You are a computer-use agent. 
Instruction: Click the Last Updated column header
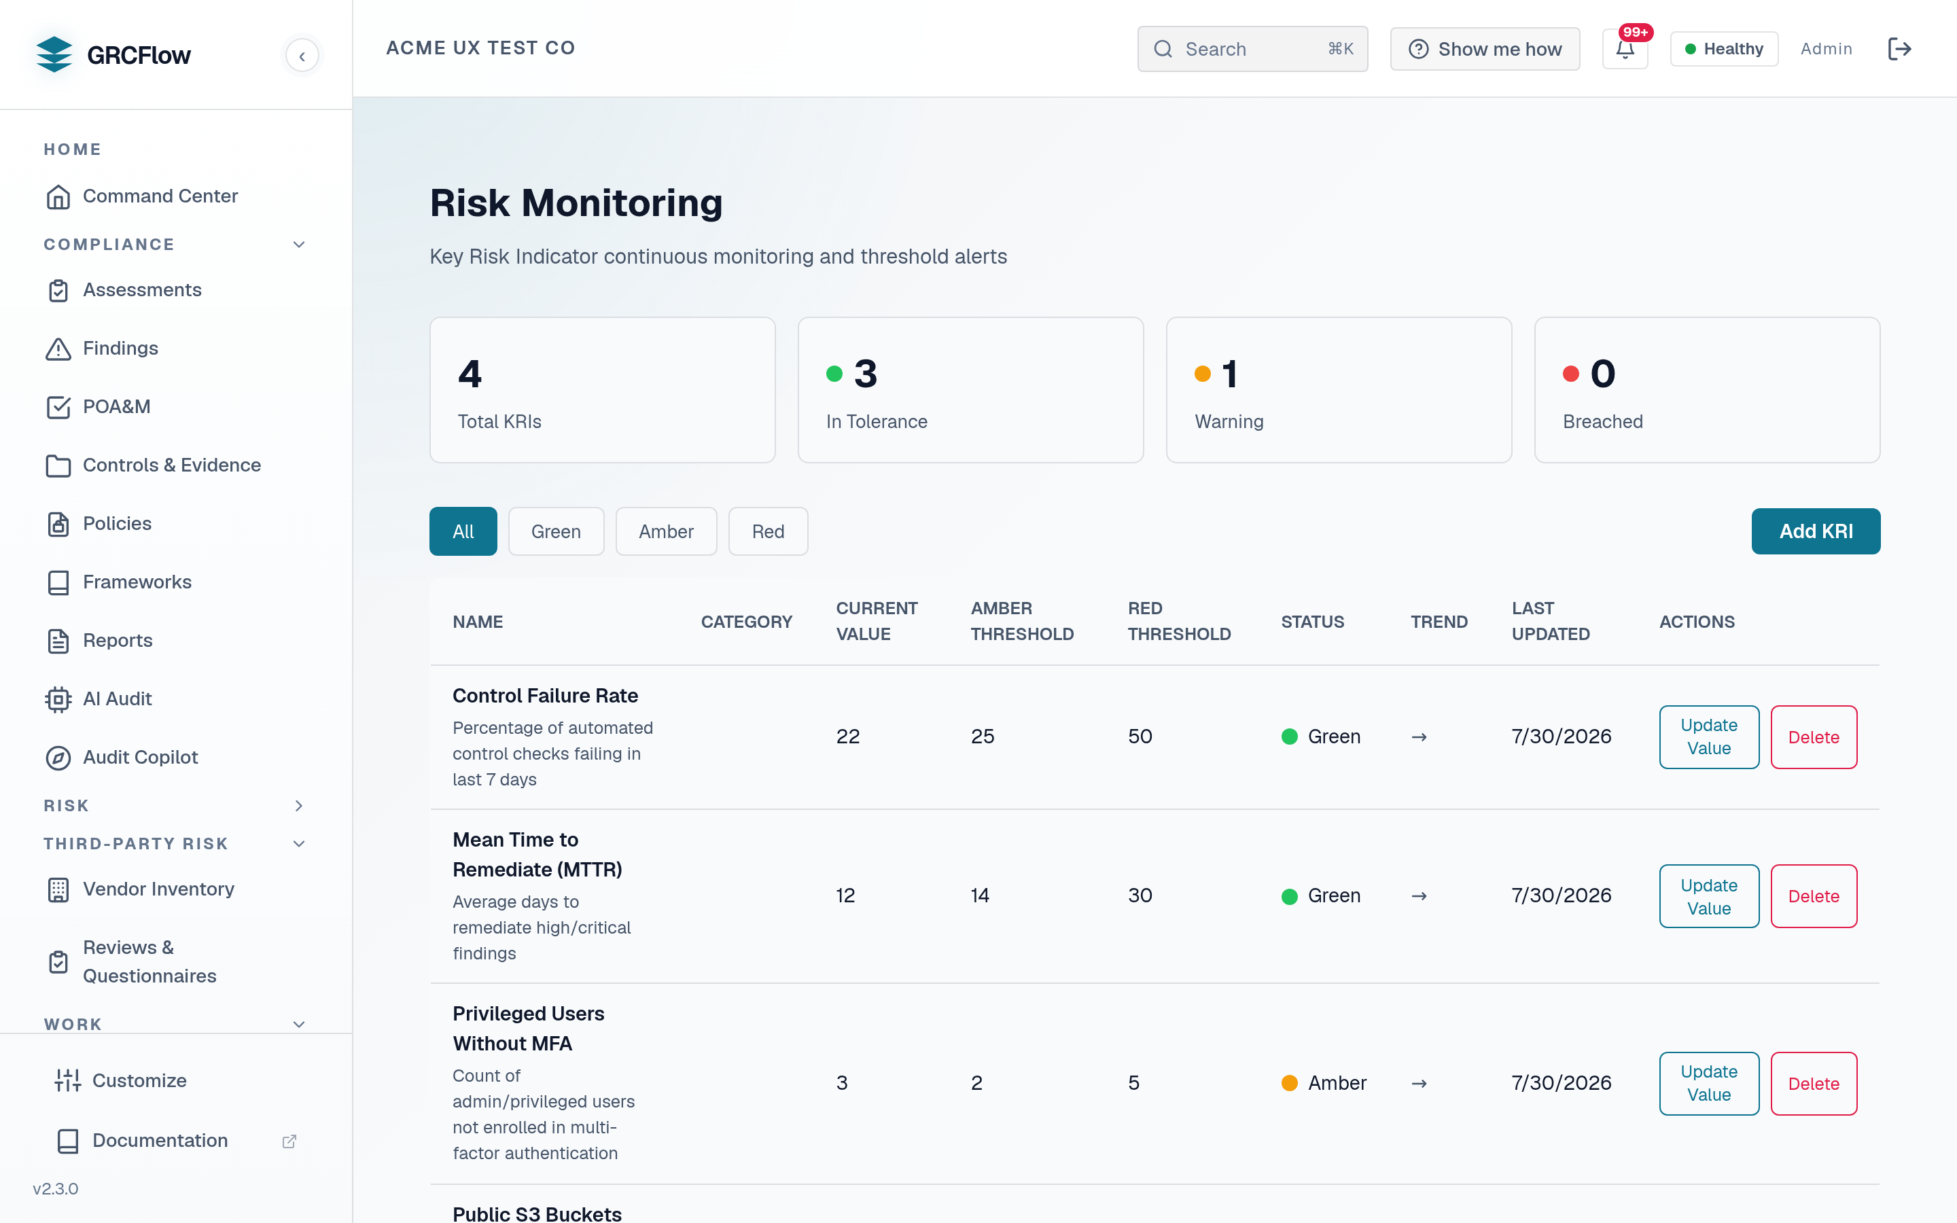1550,621
